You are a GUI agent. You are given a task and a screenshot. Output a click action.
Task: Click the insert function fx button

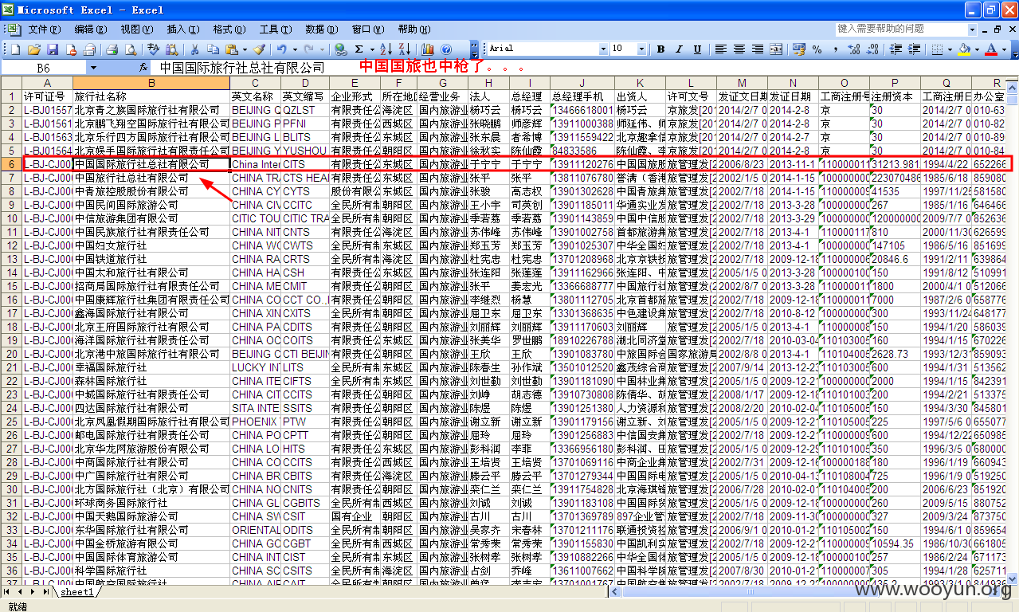pyautogui.click(x=143, y=68)
